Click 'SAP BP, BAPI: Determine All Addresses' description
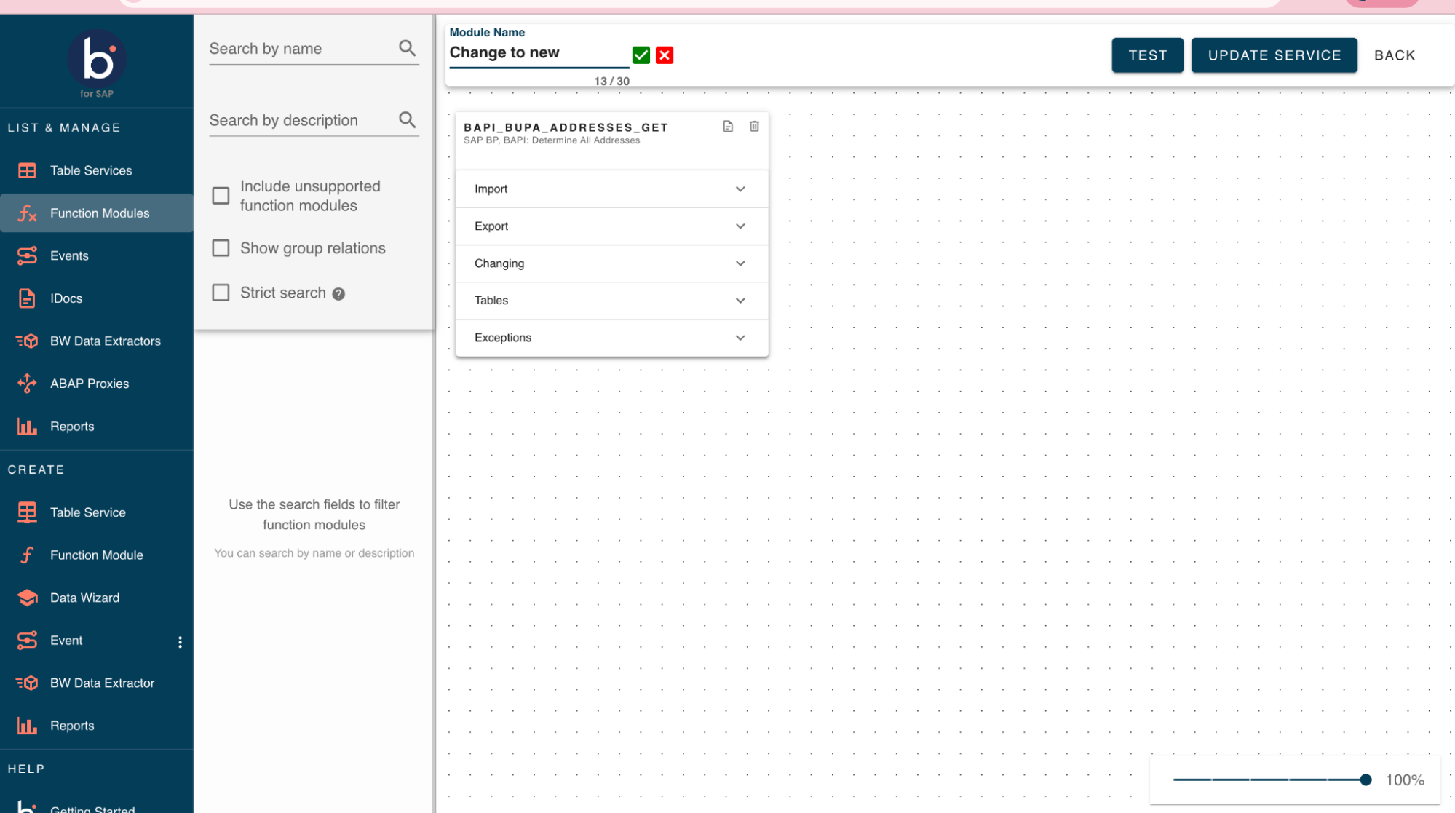The height and width of the screenshot is (813, 1455). pyautogui.click(x=552, y=140)
